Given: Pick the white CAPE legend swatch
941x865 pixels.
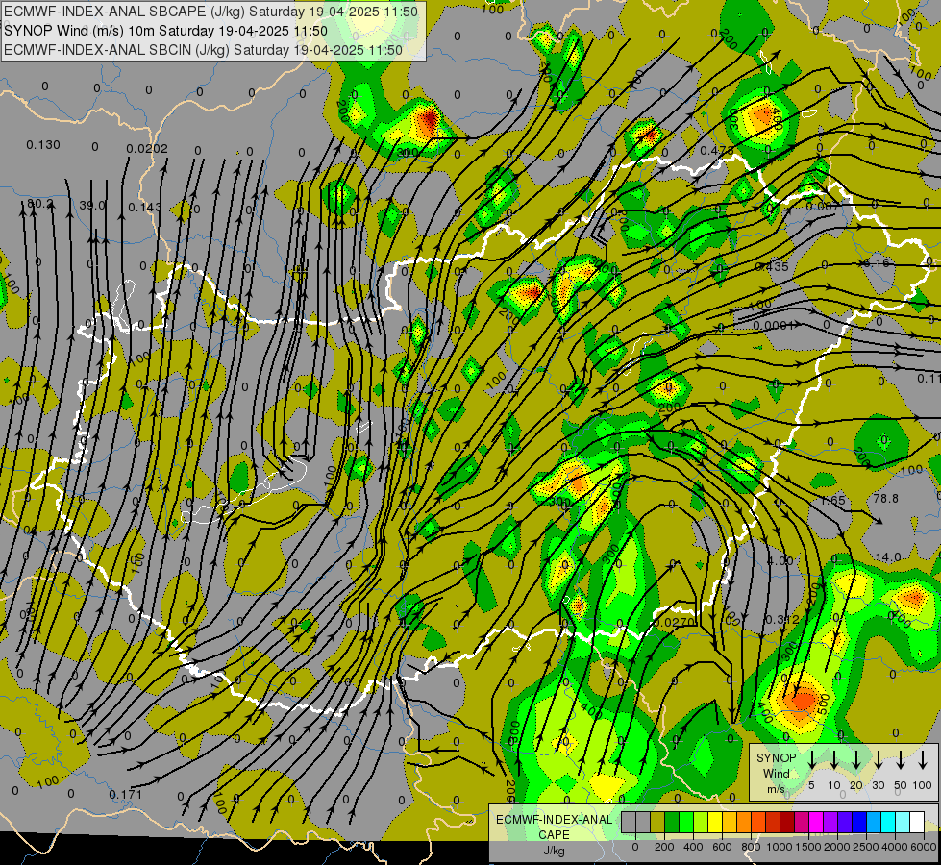Looking at the screenshot, I should 918,822.
